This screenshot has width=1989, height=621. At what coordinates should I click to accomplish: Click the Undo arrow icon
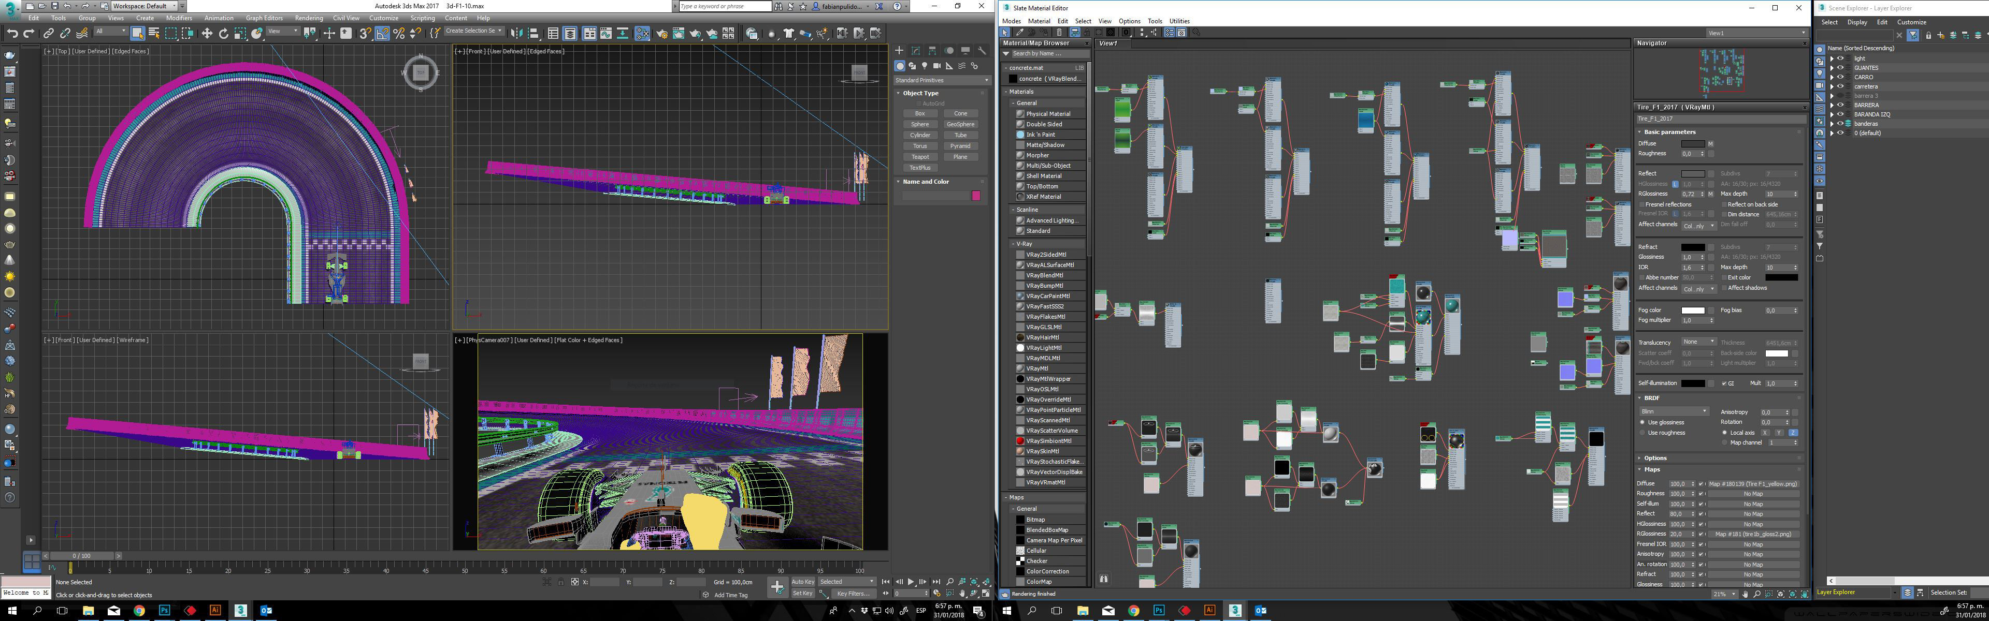pos(11,33)
